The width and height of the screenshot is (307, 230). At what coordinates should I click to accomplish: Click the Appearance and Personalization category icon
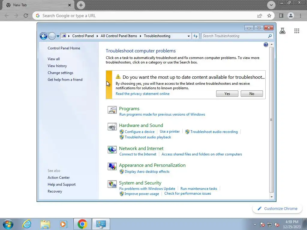[112, 167]
